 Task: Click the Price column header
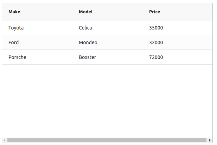pyautogui.click(x=154, y=12)
